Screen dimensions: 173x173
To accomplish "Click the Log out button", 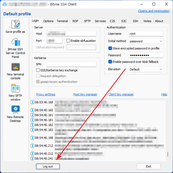I will (x=48, y=166).
